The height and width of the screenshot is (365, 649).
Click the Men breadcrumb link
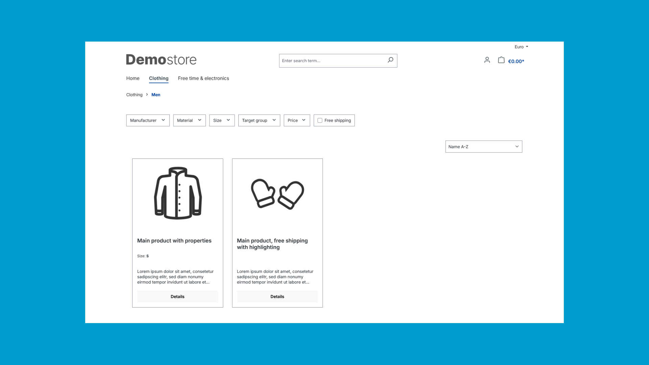point(156,95)
